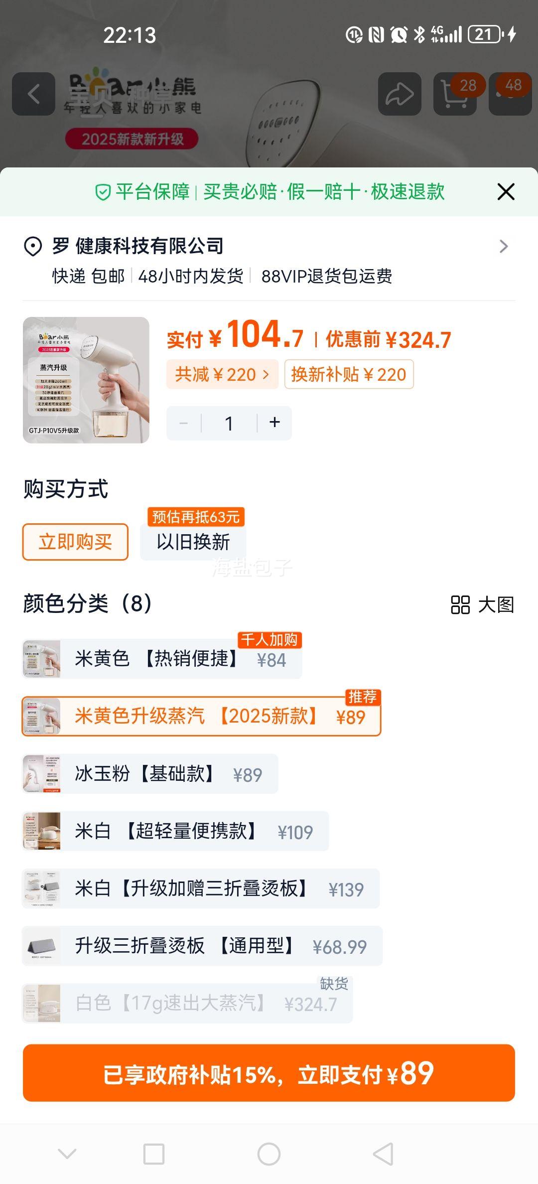538x1184 pixels.
Task: Pay now with 立即支付¥89 button
Action: coord(269,1073)
